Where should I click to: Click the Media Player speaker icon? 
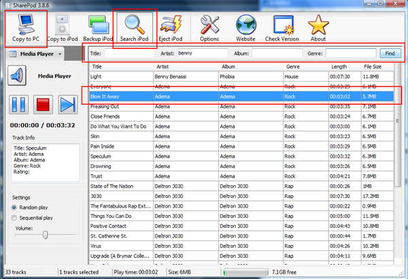tap(17, 76)
